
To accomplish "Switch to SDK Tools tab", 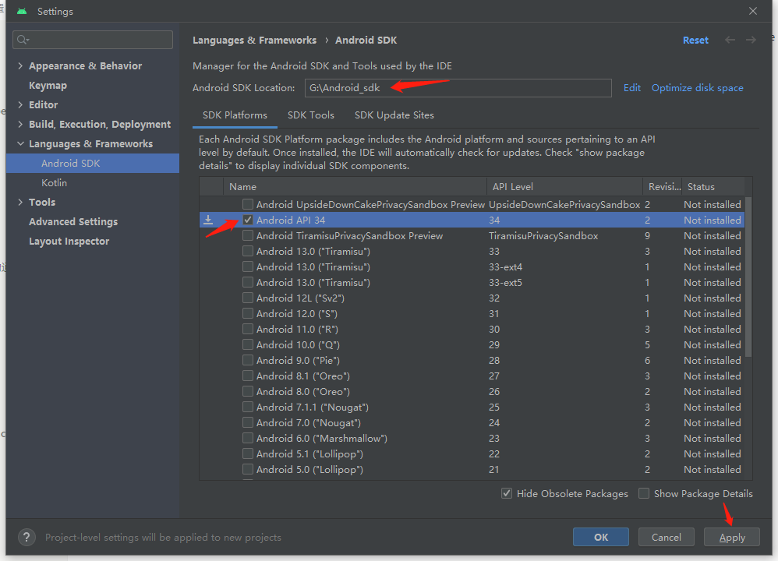I will tap(310, 115).
